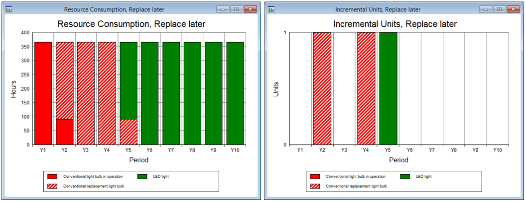Click red swatch for Conventional light bulb in Resource Consumption legend
Viewport: 526px width, 202px height.
(x=52, y=176)
